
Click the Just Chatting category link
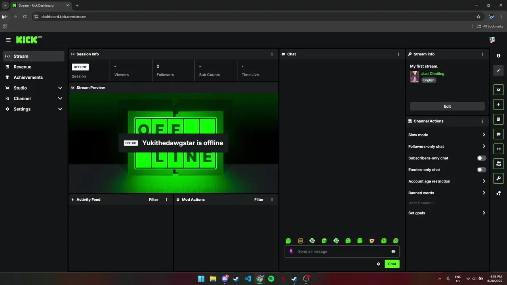point(433,74)
